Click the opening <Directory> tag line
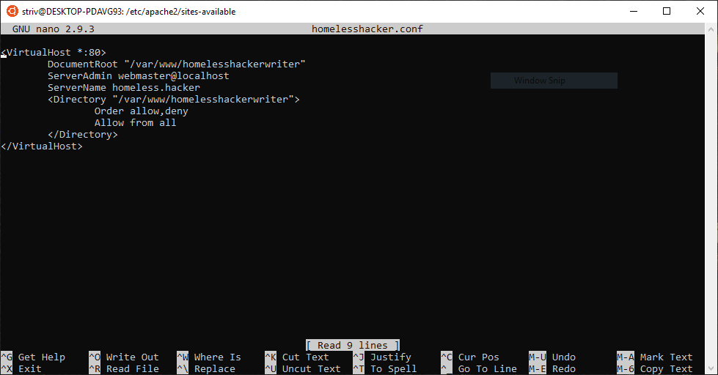 point(174,99)
